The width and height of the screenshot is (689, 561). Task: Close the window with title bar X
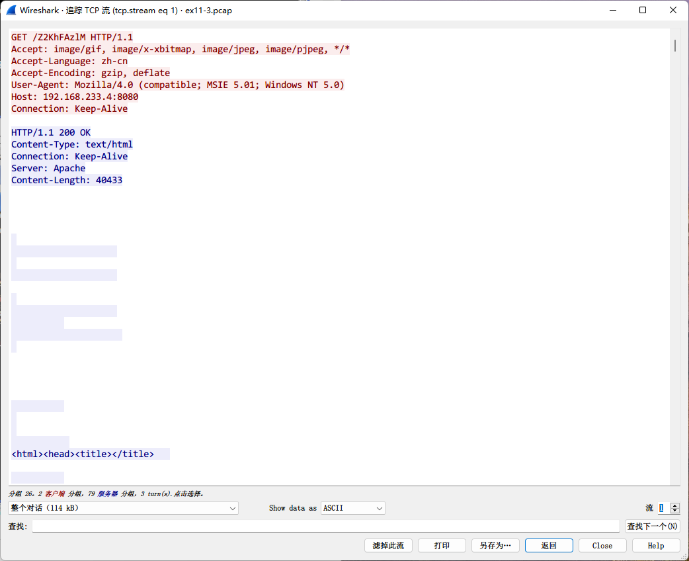click(x=672, y=10)
